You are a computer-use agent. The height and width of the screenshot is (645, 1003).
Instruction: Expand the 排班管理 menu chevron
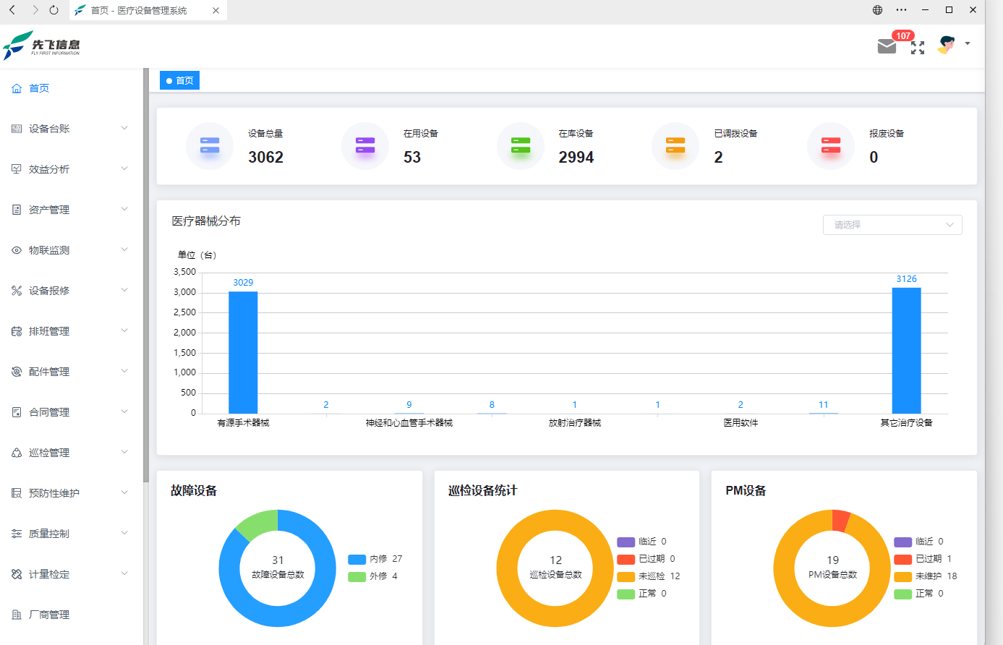coord(124,330)
